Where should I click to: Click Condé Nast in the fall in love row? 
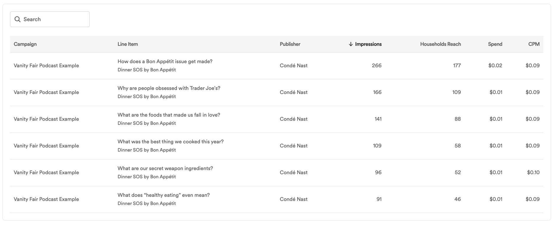294,119
